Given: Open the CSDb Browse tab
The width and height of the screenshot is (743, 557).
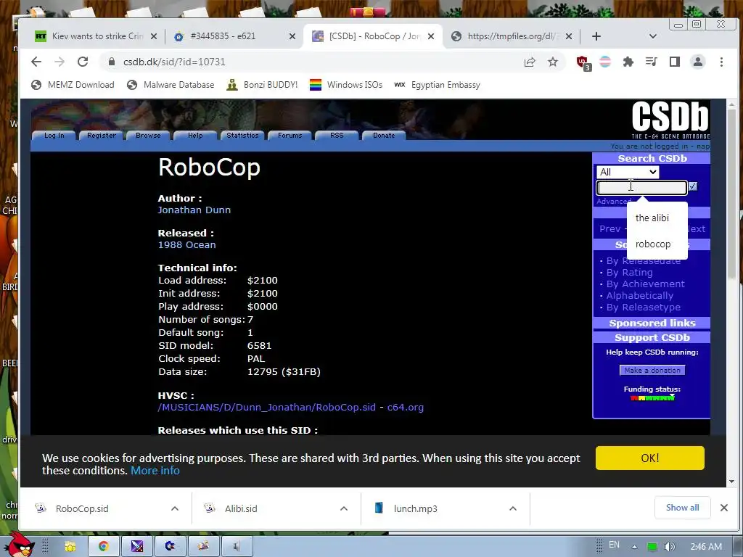Looking at the screenshot, I should [148, 136].
